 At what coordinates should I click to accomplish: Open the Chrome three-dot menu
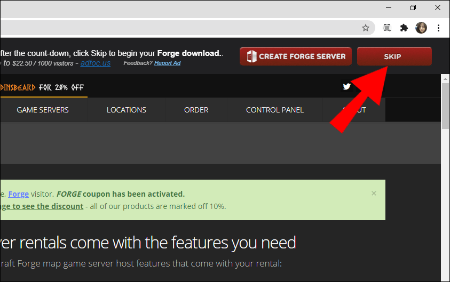tap(438, 28)
